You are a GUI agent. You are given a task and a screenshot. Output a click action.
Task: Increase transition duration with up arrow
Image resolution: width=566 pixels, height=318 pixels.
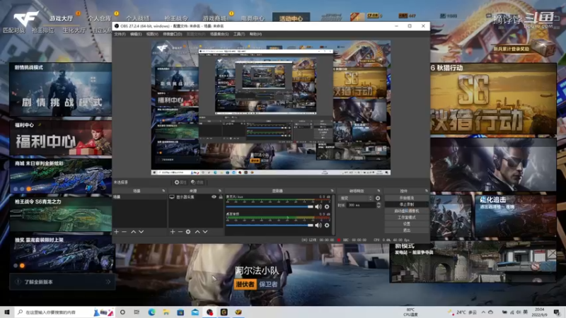click(x=379, y=204)
